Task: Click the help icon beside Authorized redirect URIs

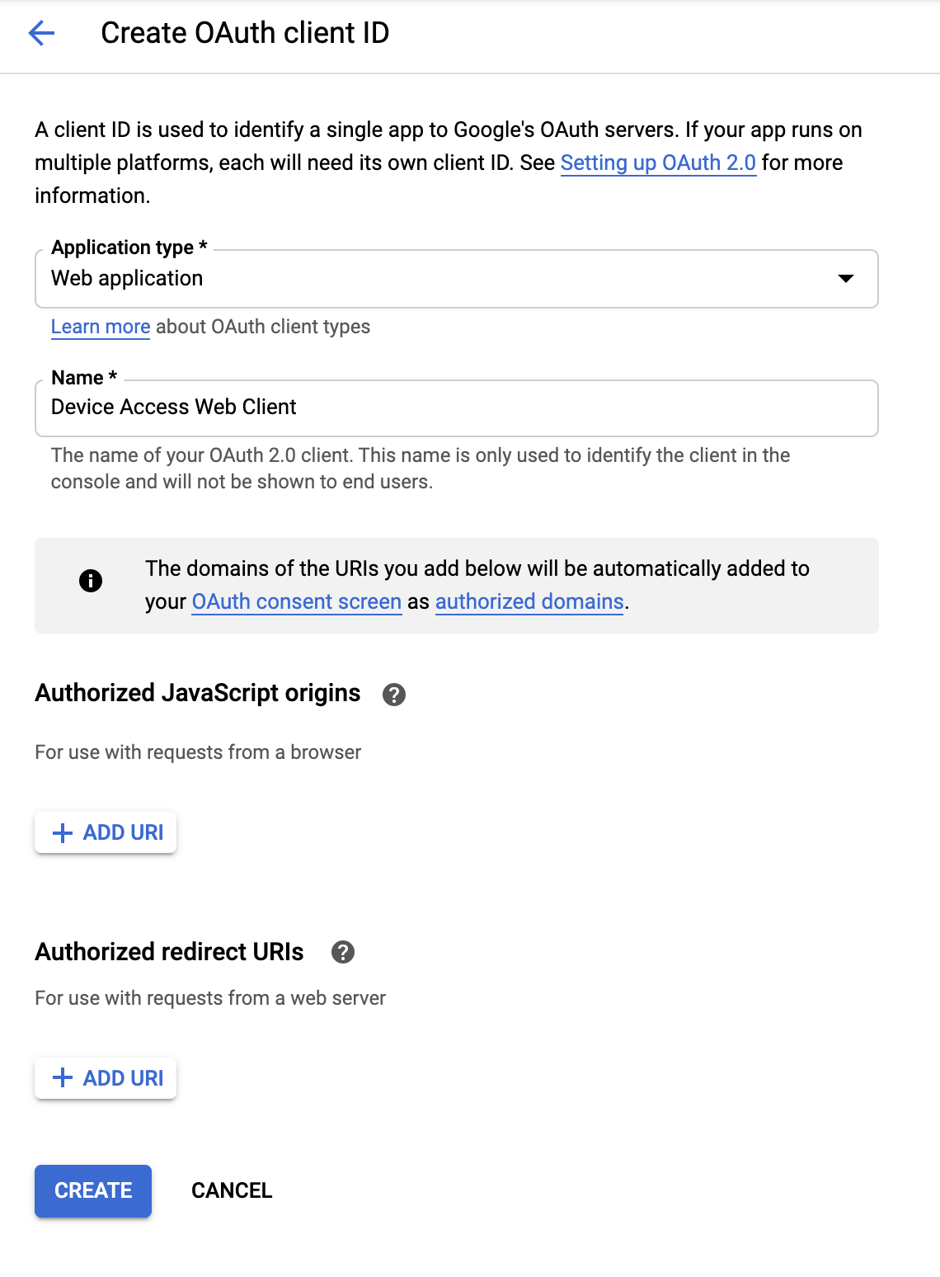Action: pyautogui.click(x=344, y=954)
